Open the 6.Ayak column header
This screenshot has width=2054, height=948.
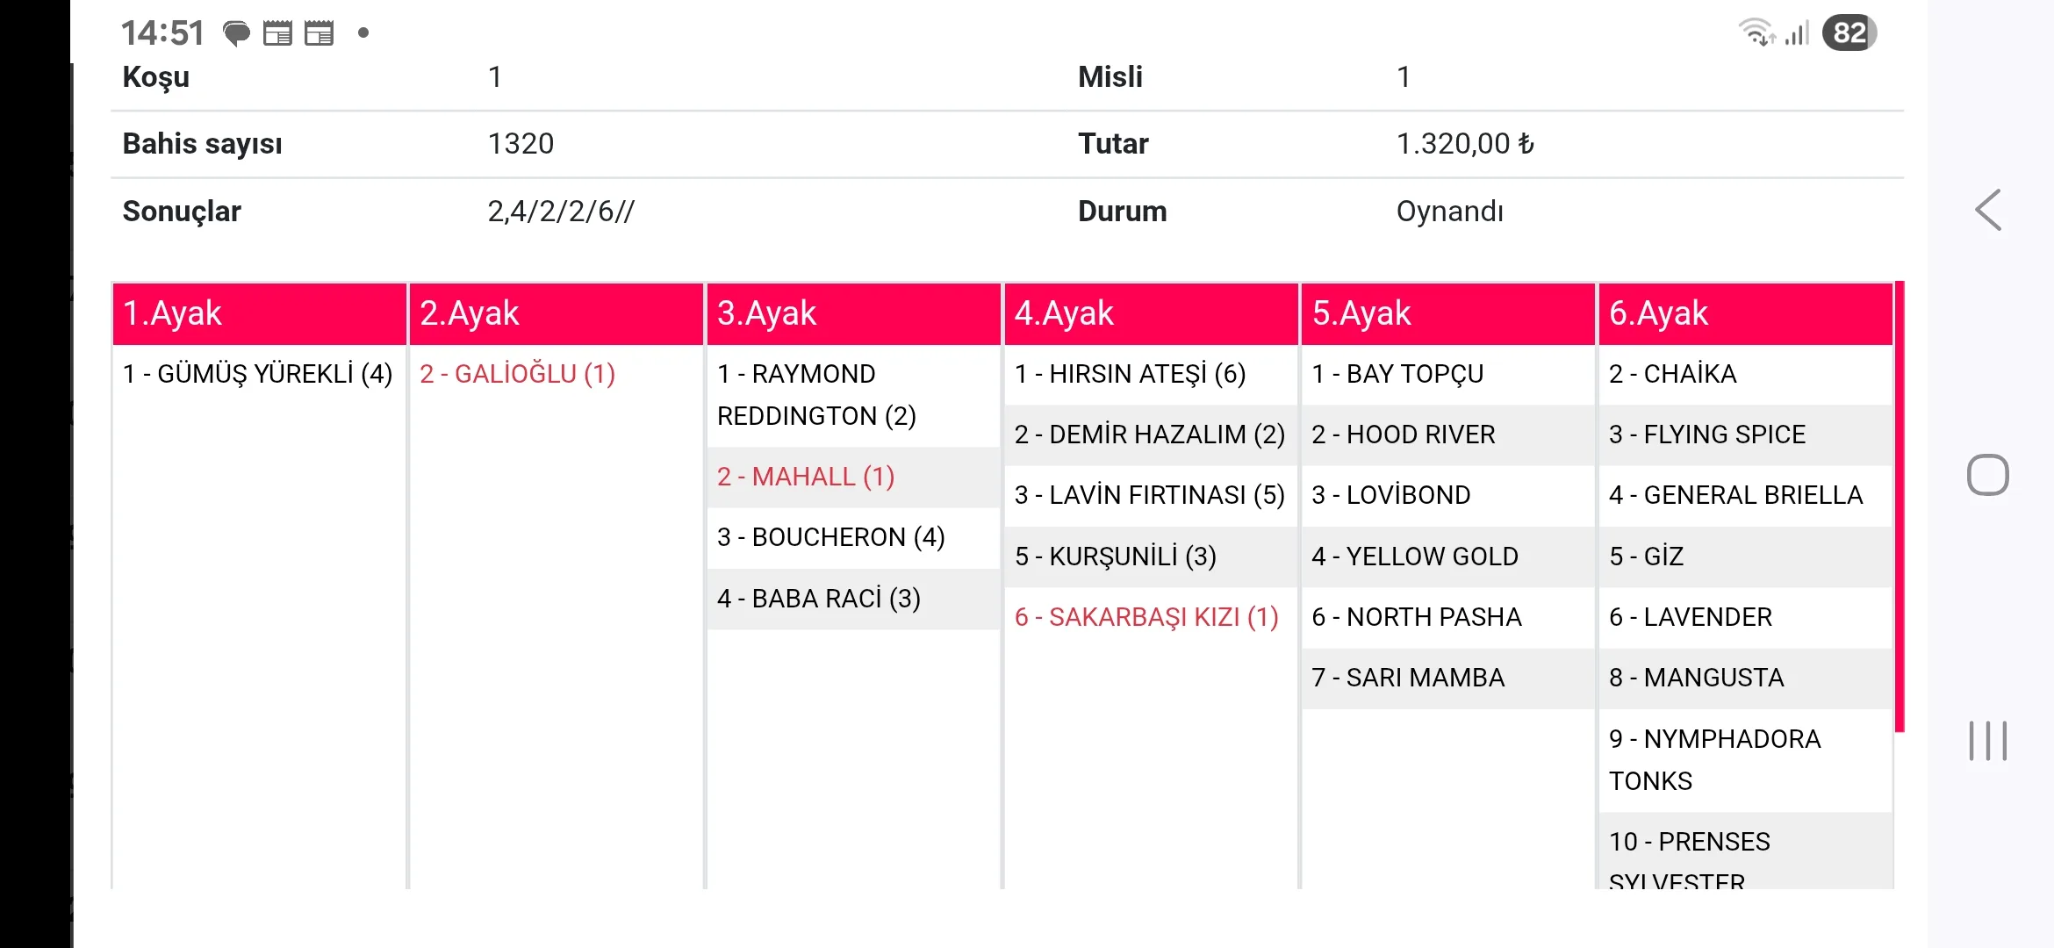(x=1745, y=313)
